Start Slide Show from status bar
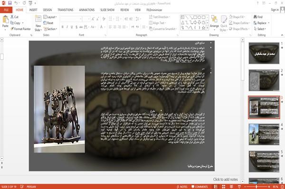The width and height of the screenshot is (285, 189). point(239,187)
